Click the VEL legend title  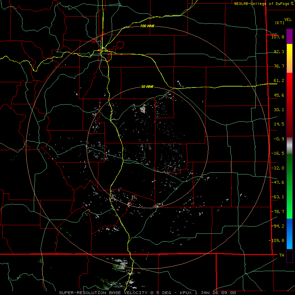point(288,20)
